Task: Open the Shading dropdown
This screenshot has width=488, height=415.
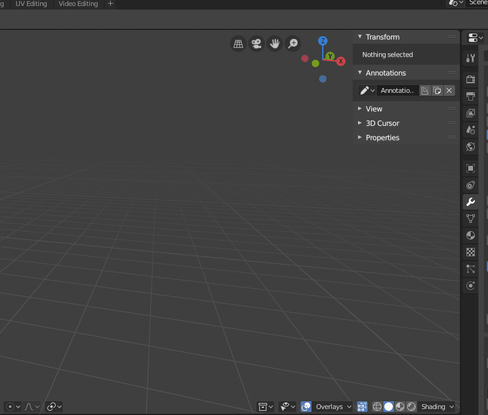Action: pyautogui.click(x=436, y=406)
